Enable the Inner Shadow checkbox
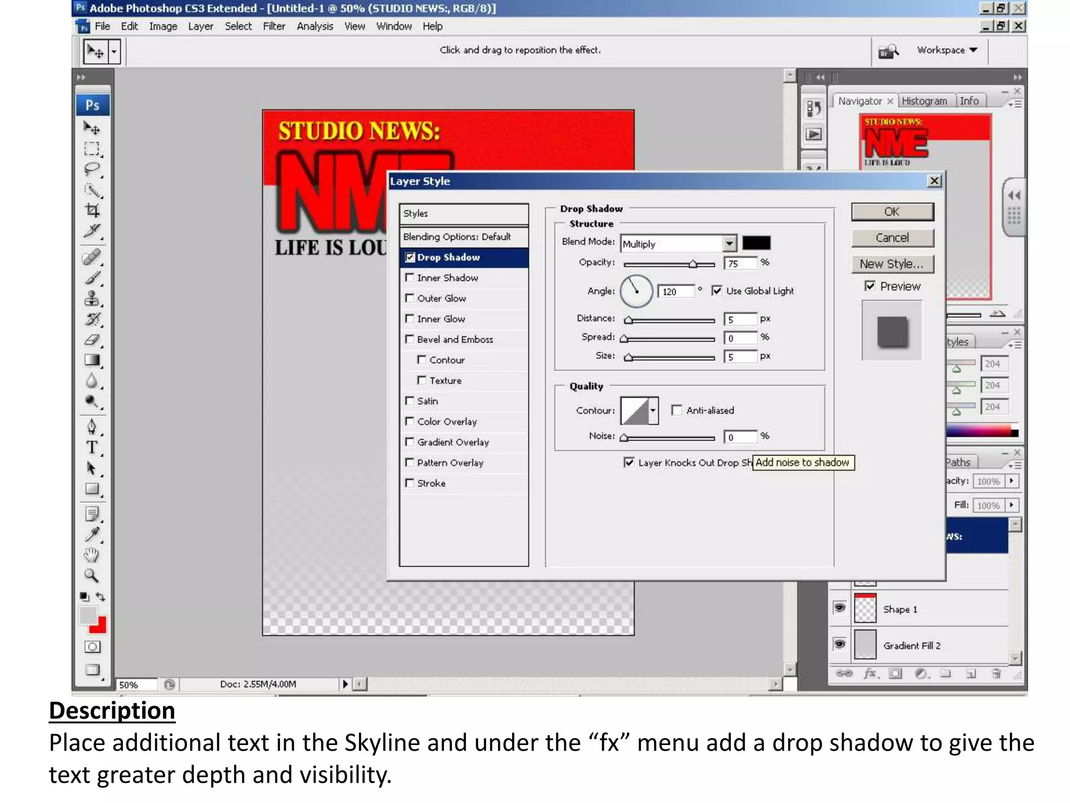The height and width of the screenshot is (803, 1070). coord(410,278)
